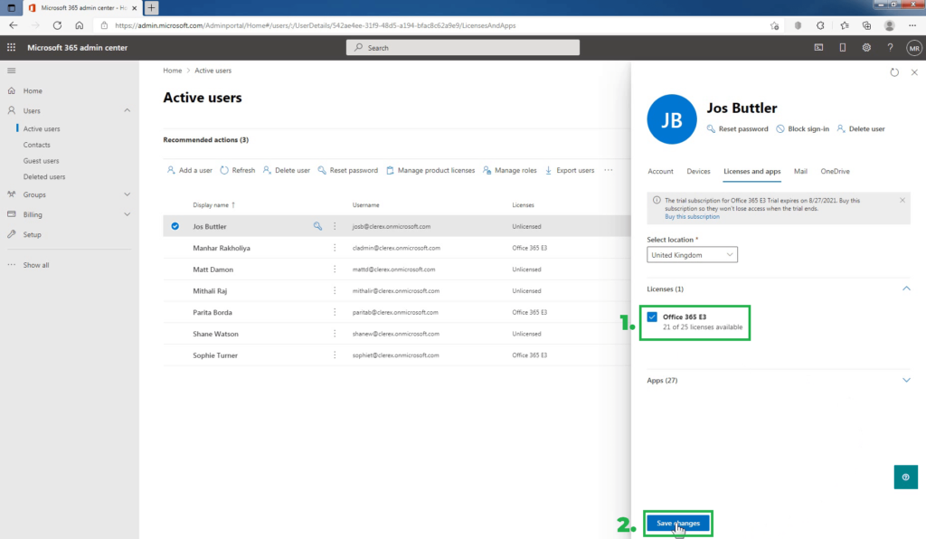
Task: Click the Search box in header
Action: pyautogui.click(x=462, y=48)
